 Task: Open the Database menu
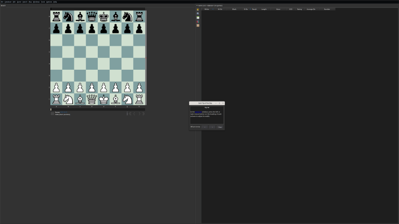tap(7, 1)
